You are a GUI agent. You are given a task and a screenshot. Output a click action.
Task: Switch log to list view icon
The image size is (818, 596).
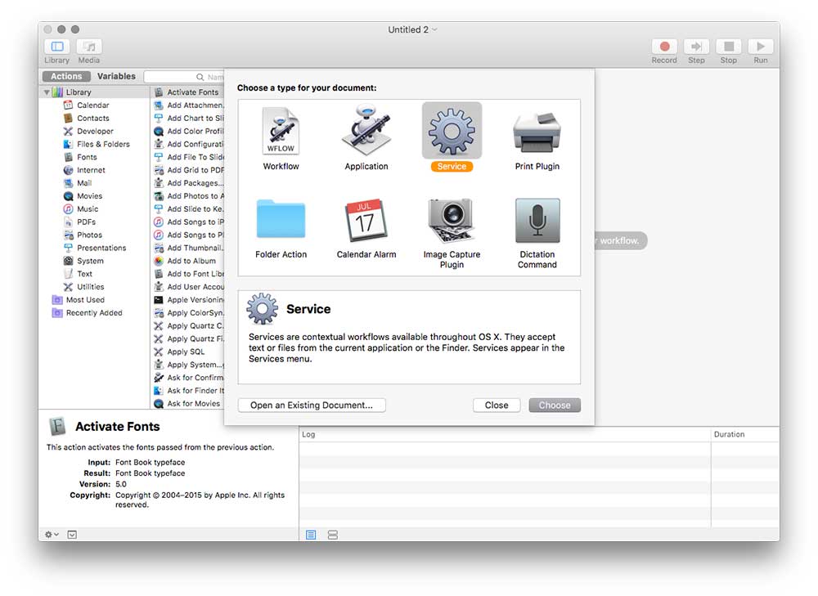[311, 535]
